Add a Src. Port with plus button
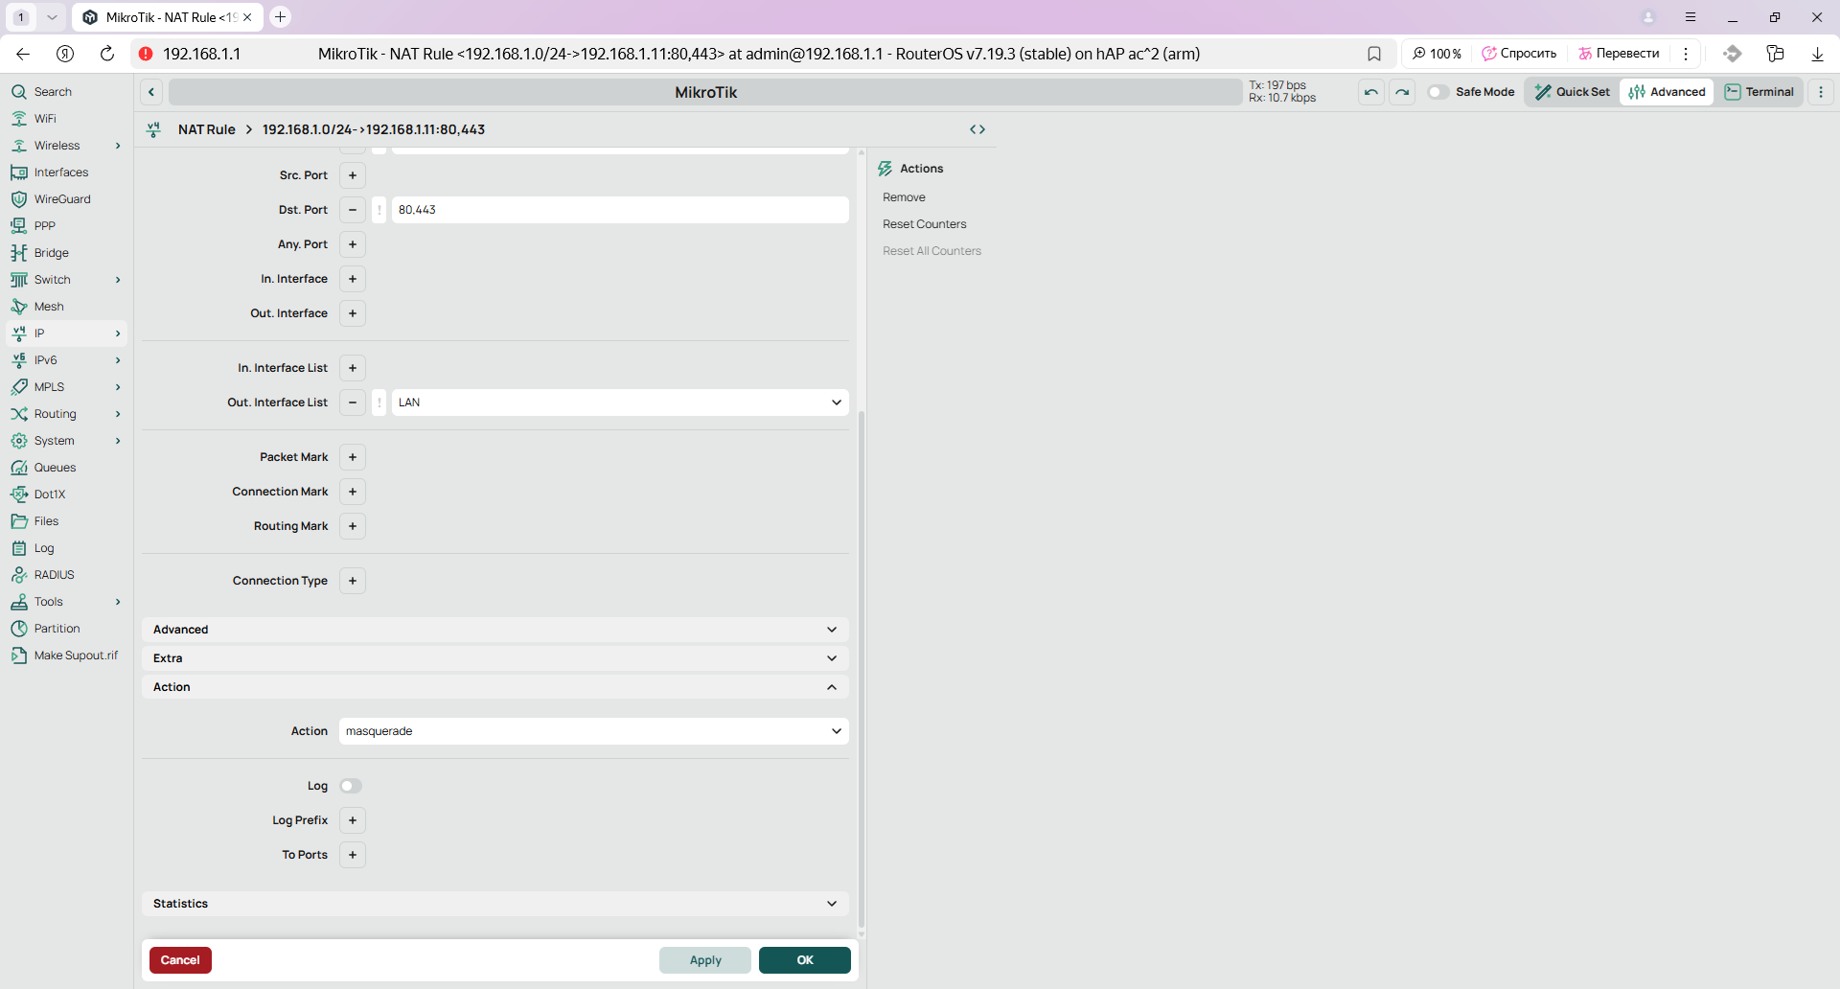This screenshot has width=1840, height=989. pyautogui.click(x=353, y=175)
